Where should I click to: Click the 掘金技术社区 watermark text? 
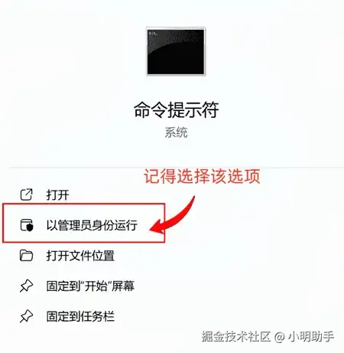(x=236, y=336)
